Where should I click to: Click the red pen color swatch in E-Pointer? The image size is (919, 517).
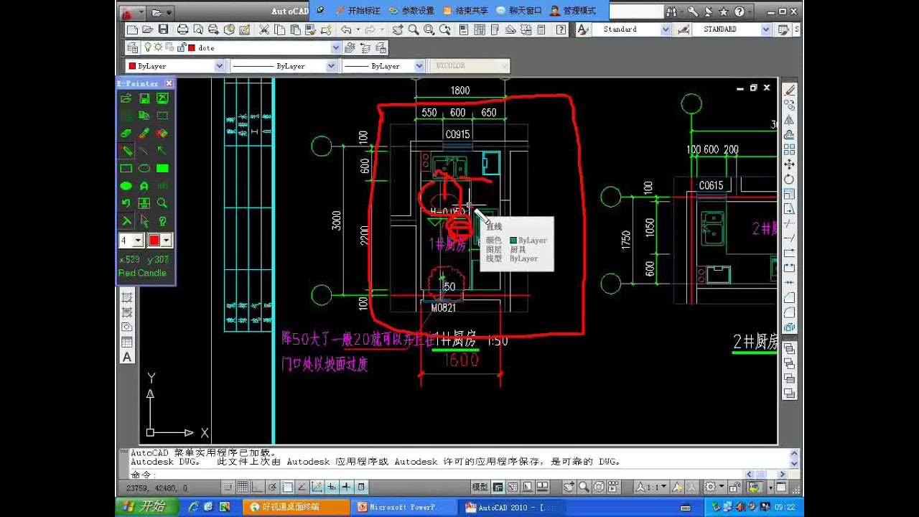click(154, 241)
